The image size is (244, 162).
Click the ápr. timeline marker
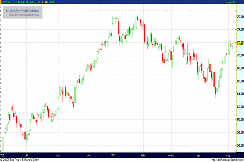pos(199,155)
